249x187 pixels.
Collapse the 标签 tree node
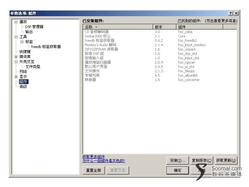(x=22, y=42)
